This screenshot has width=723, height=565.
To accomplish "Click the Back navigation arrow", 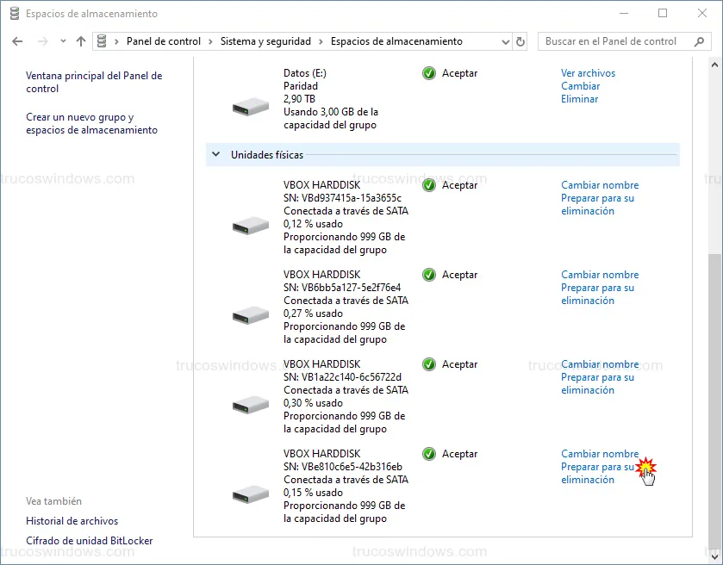I will [x=18, y=41].
